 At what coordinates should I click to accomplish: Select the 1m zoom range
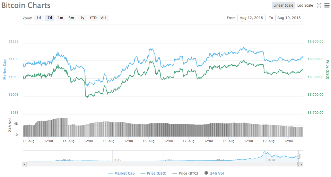(60, 18)
